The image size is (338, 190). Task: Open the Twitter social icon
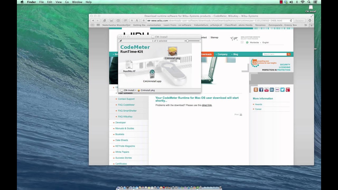(x=282, y=90)
